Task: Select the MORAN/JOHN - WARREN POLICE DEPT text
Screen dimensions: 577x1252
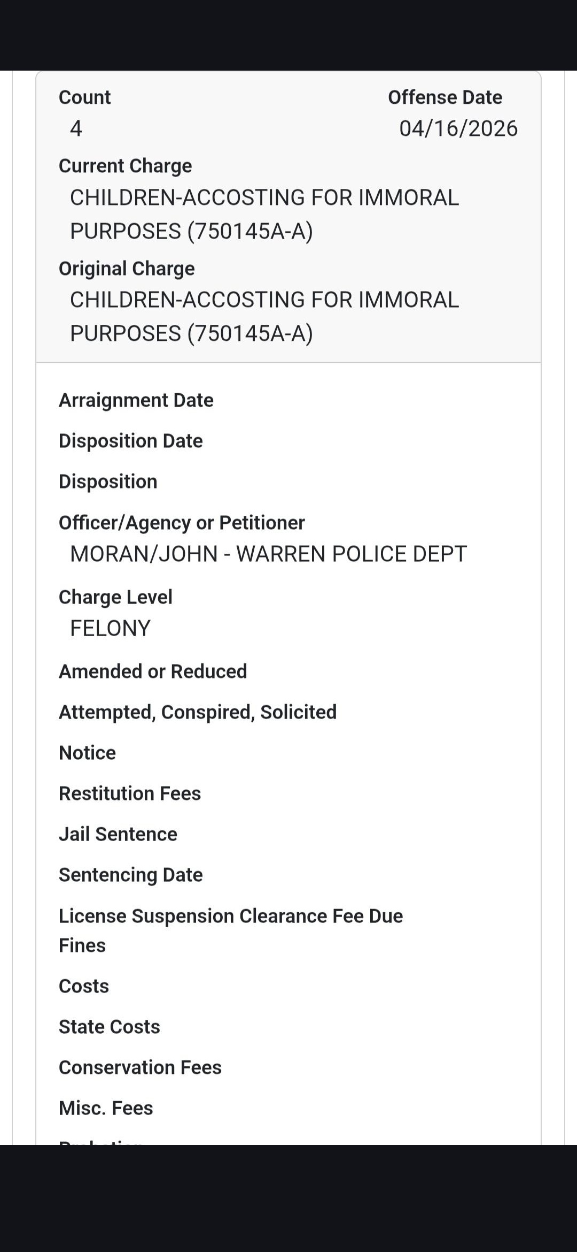Action: click(268, 554)
